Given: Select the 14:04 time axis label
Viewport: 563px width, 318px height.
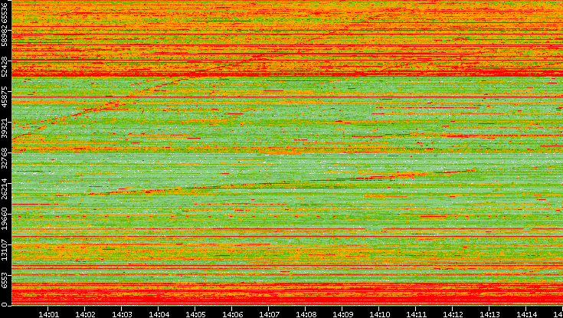Looking at the screenshot, I should [x=159, y=314].
